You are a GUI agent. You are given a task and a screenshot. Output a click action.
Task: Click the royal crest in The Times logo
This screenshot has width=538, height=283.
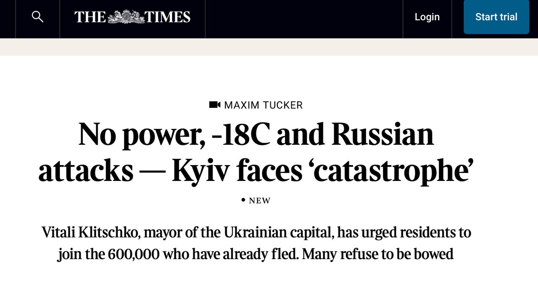coord(126,17)
